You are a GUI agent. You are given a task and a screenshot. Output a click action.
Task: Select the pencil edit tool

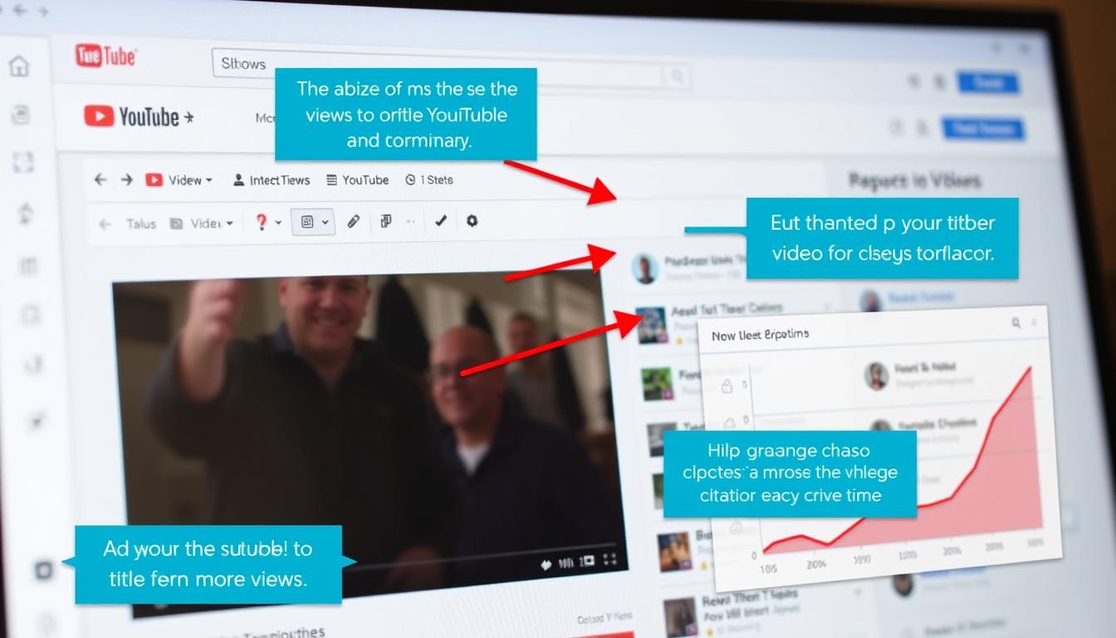pyautogui.click(x=354, y=221)
